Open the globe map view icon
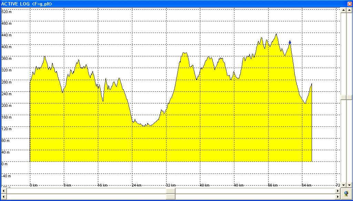Screen dimensions: 353x201 tap(346, 193)
